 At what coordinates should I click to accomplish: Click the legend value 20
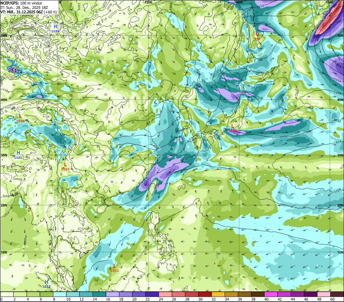(134, 299)
